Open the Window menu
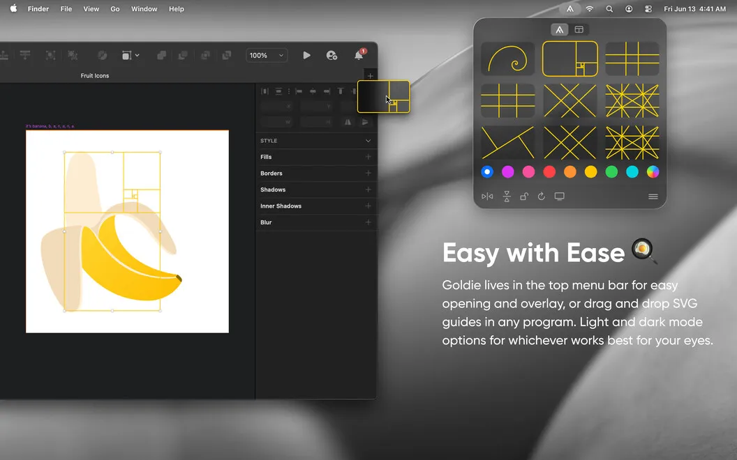 click(x=144, y=9)
